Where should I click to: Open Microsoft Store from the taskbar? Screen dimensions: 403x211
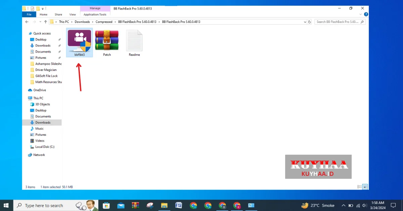pyautogui.click(x=106, y=205)
